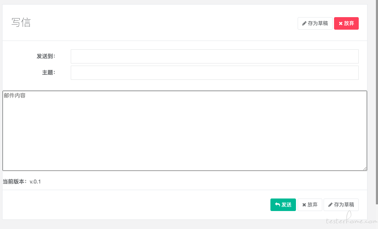This screenshot has width=378, height=229.
Task: Click pencil icon in top 存为草稿 button
Action: point(304,23)
